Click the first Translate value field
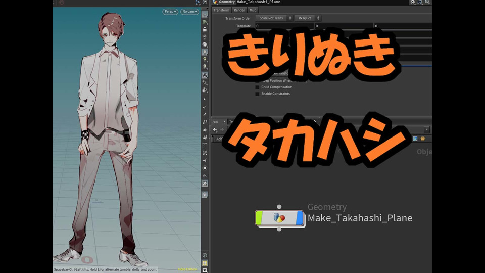 (284, 26)
